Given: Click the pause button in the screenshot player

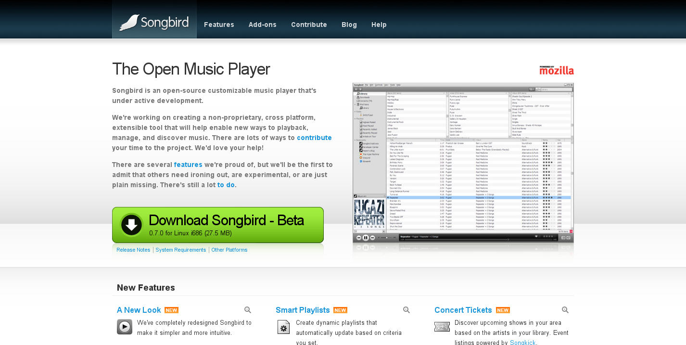Looking at the screenshot, I should (x=366, y=238).
